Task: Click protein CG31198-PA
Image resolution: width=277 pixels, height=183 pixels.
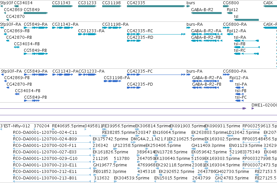Action: point(112,81)
